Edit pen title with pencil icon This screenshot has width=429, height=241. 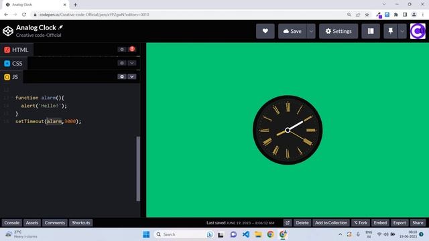point(61,27)
